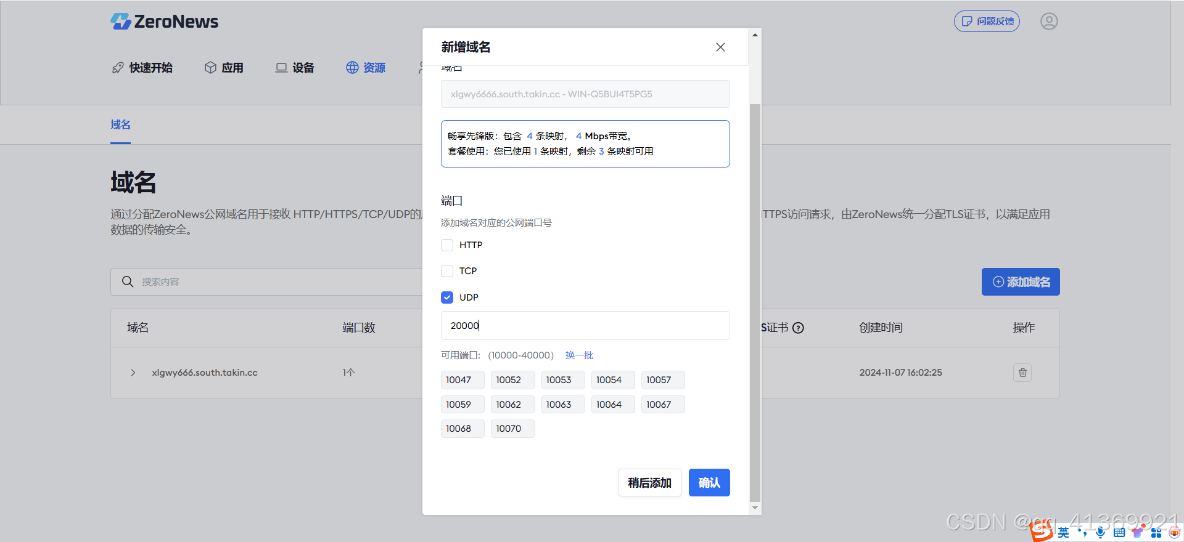Click the 换一批 link
Image resolution: width=1184 pixels, height=542 pixels.
579,355
